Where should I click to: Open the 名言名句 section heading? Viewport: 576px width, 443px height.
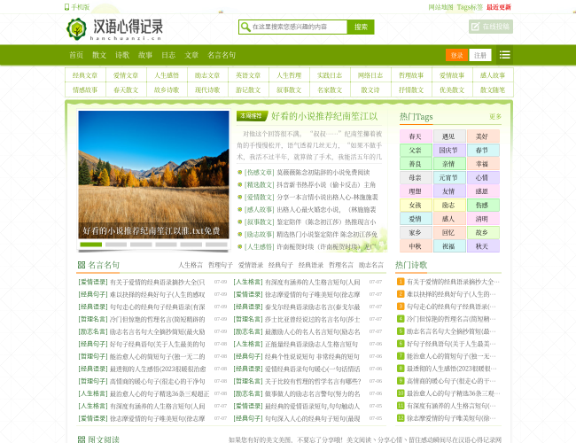(x=104, y=265)
